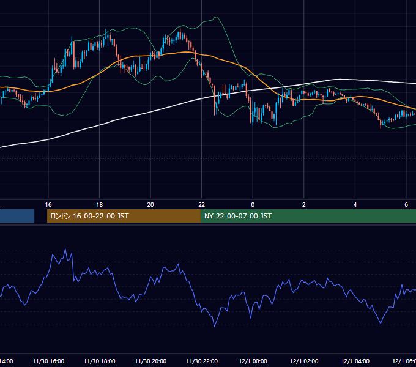The height and width of the screenshot is (367, 416).
Task: Click hour label 2 on price chart axis
Action: [x=304, y=205]
